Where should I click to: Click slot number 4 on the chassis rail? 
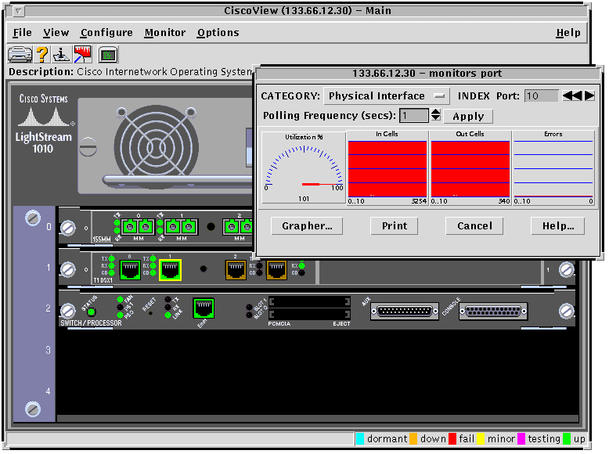pos(48,391)
